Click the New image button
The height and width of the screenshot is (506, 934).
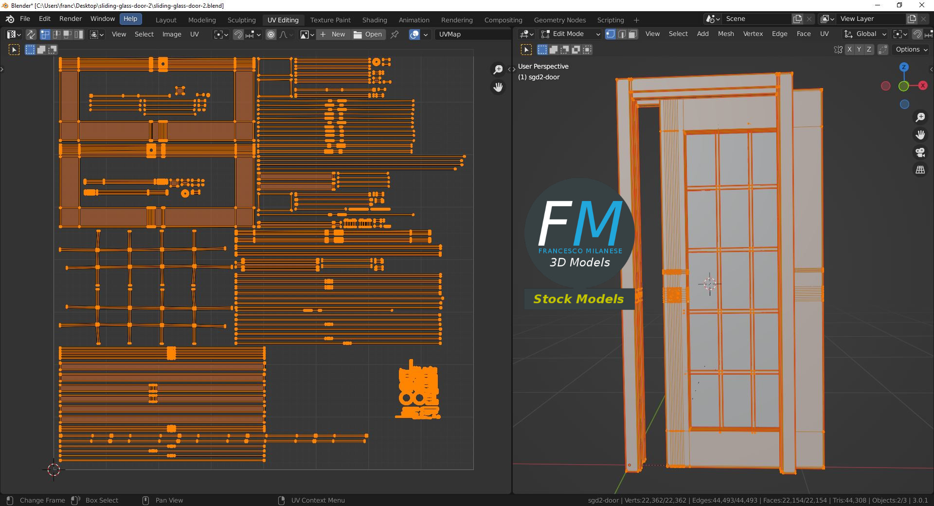(x=333, y=35)
